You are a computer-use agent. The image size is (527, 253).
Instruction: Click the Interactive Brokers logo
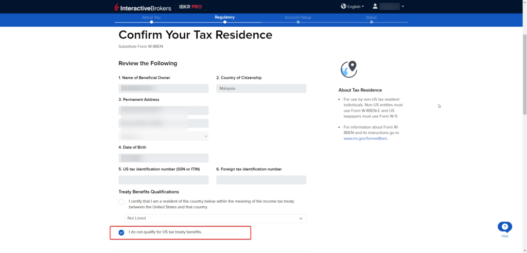143,7
